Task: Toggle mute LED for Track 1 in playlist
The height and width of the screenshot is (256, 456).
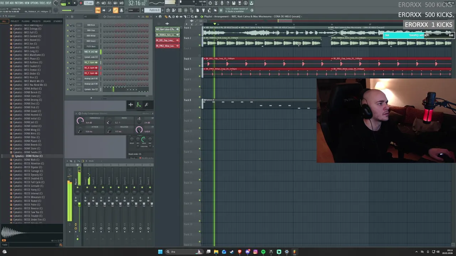Action: 199,35
